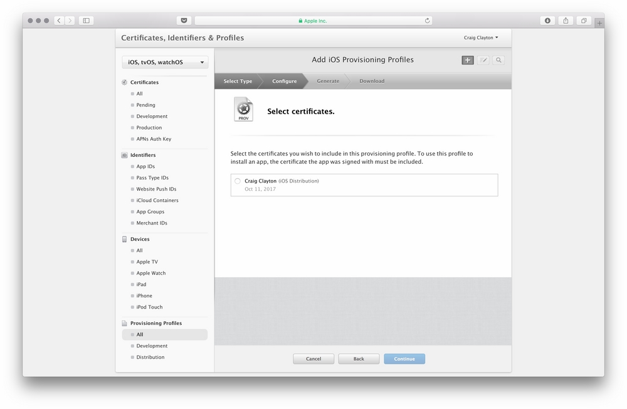This screenshot has width=627, height=409.
Task: Open the iOS, tvOS, watchOS platform dropdown
Action: point(165,62)
